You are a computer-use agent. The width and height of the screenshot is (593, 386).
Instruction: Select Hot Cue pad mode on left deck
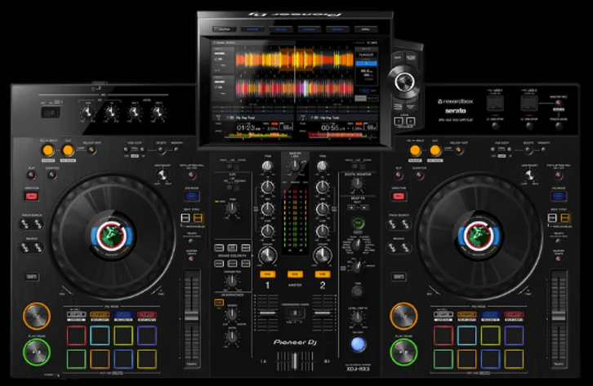click(x=77, y=314)
